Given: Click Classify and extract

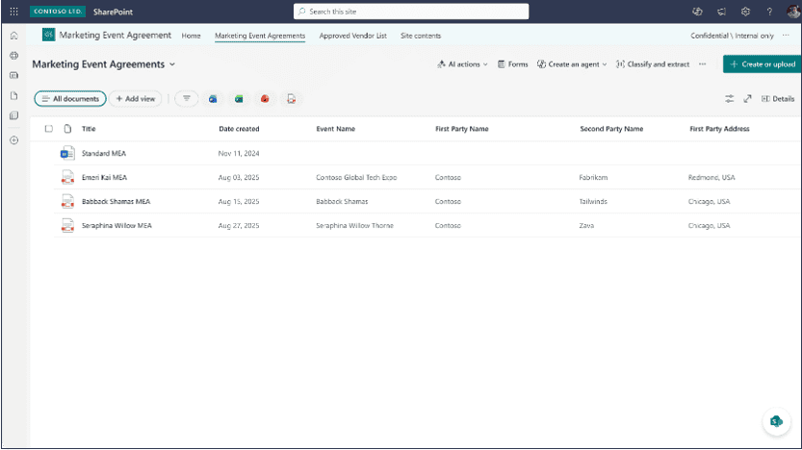Looking at the screenshot, I should (x=653, y=64).
